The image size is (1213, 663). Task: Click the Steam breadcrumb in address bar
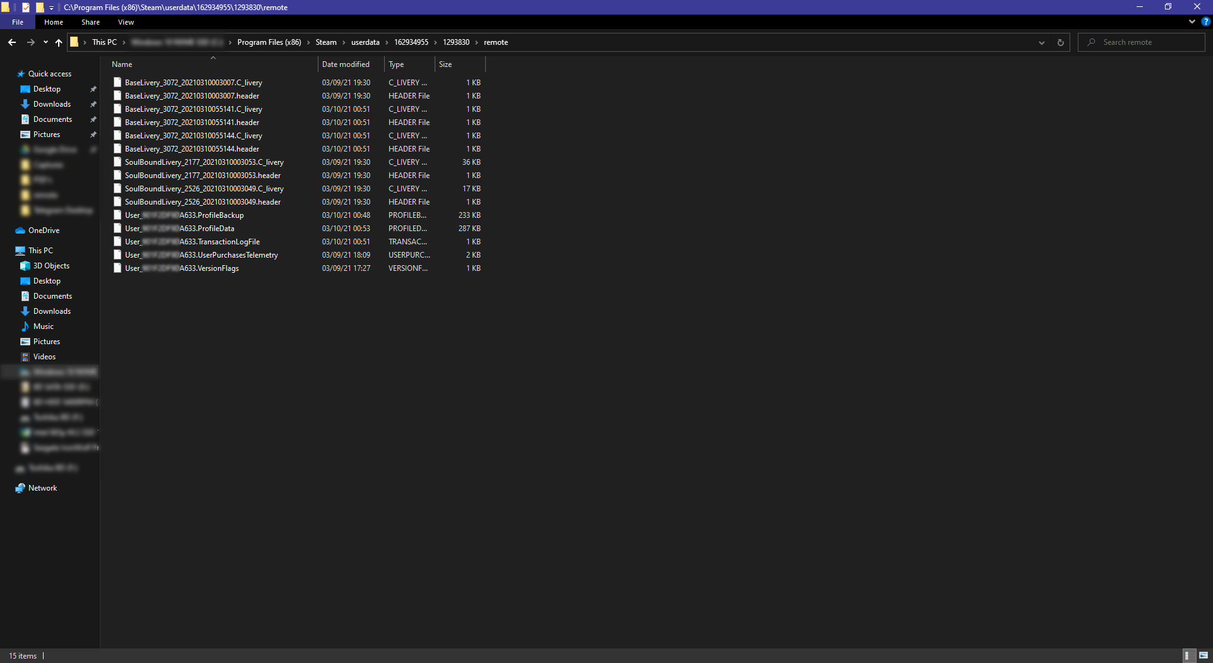point(326,42)
